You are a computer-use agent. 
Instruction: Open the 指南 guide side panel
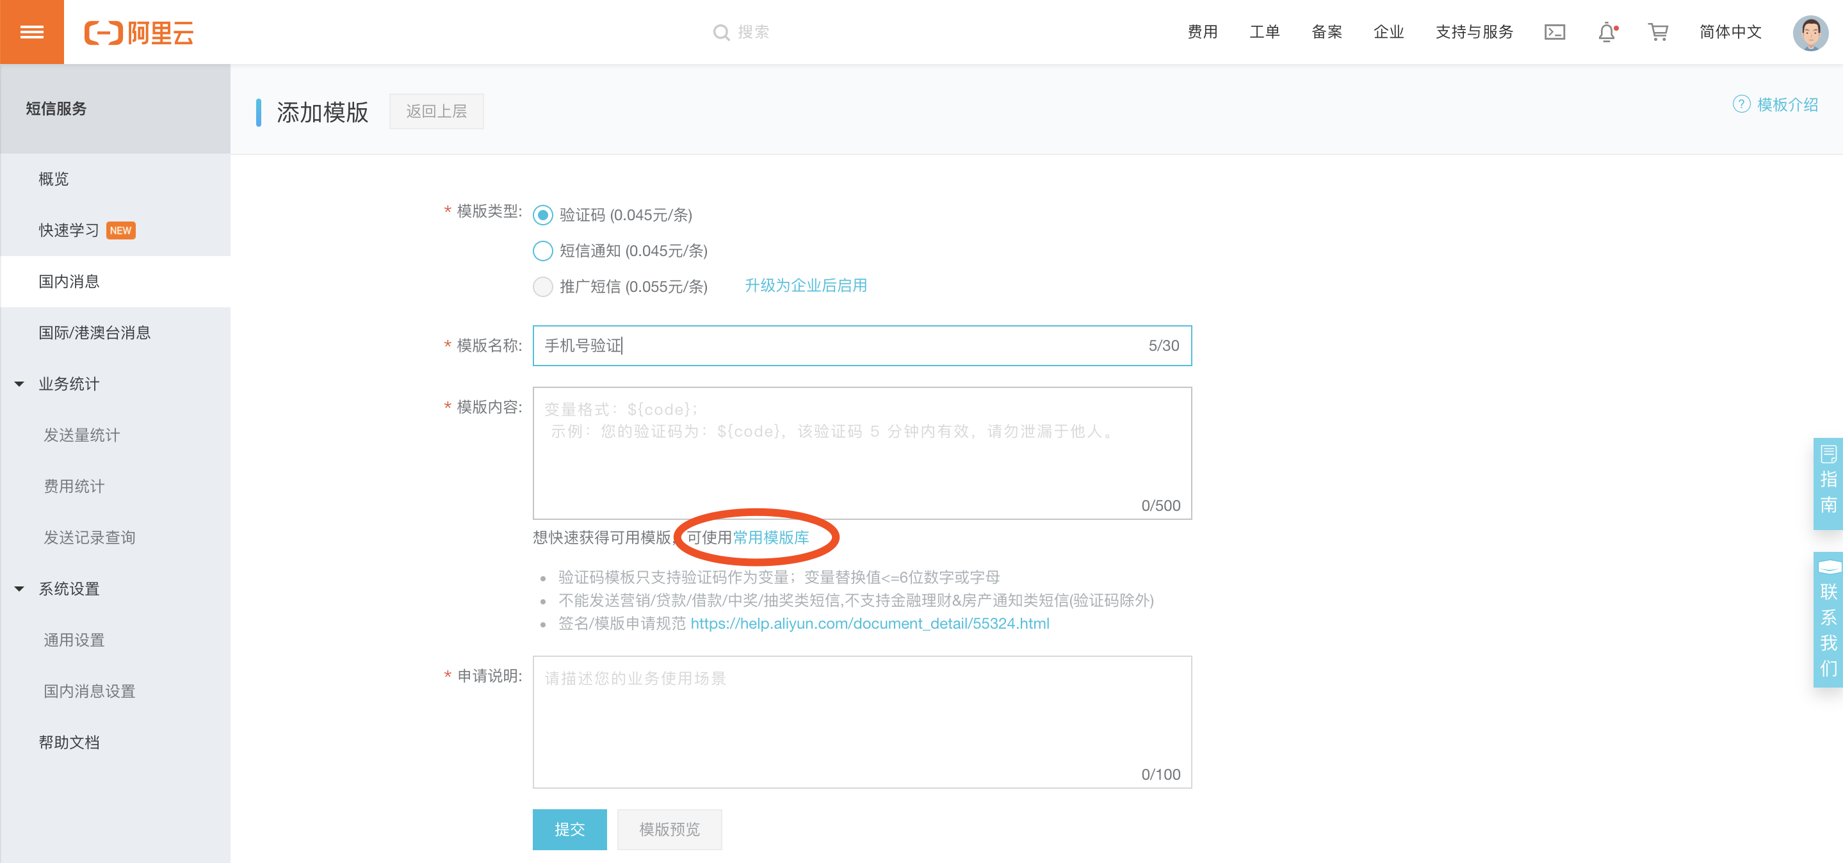coord(1828,483)
